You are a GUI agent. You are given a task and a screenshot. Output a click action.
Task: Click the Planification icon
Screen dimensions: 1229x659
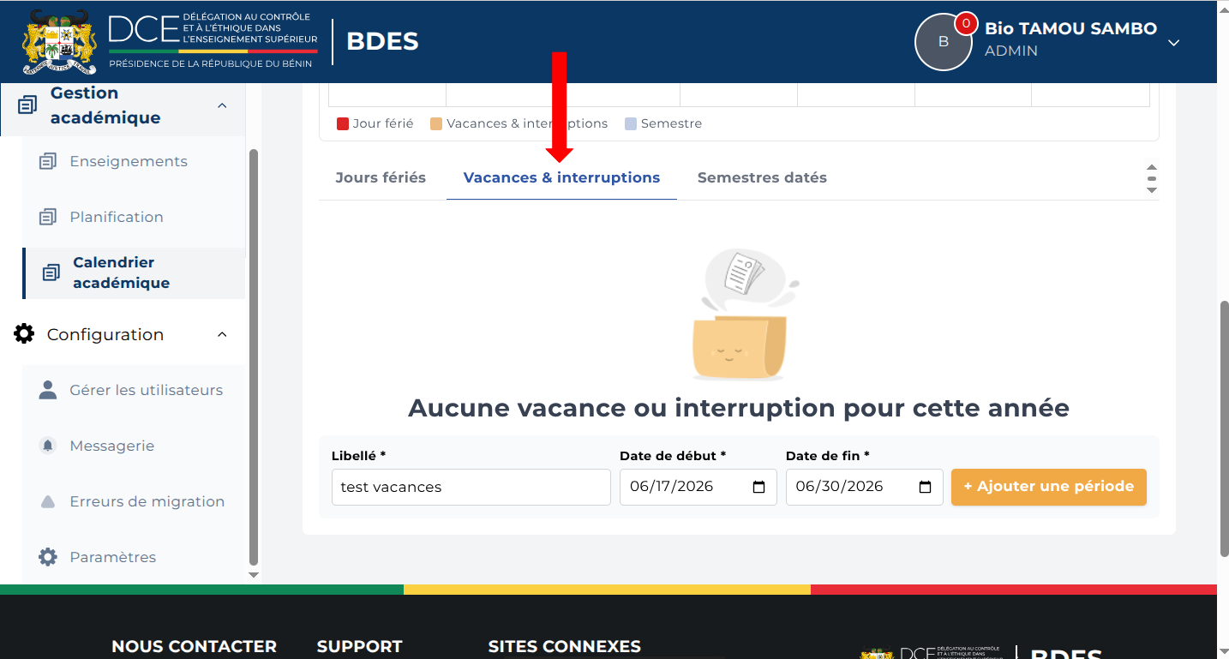(48, 217)
